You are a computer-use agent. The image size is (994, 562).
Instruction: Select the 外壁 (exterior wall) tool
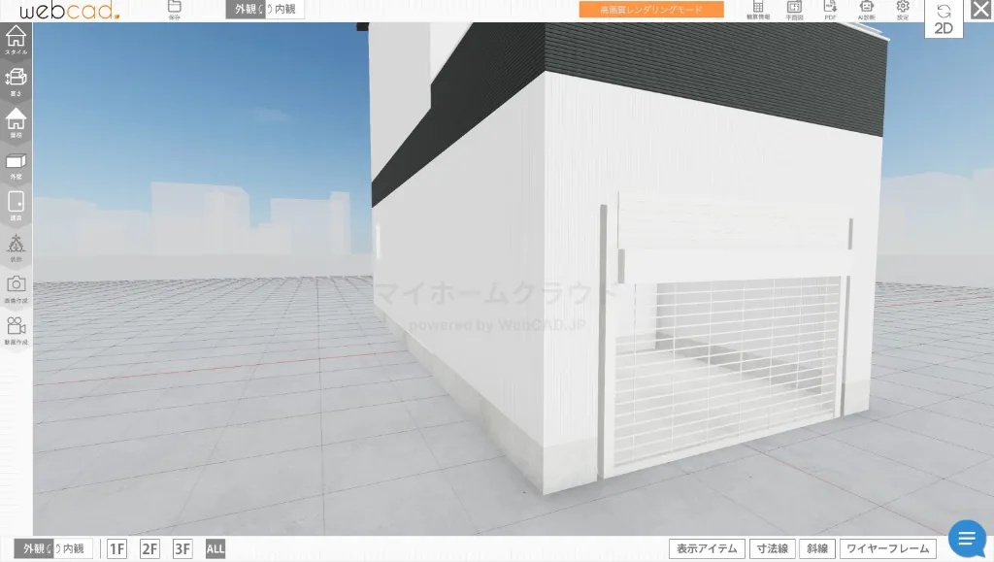16,165
